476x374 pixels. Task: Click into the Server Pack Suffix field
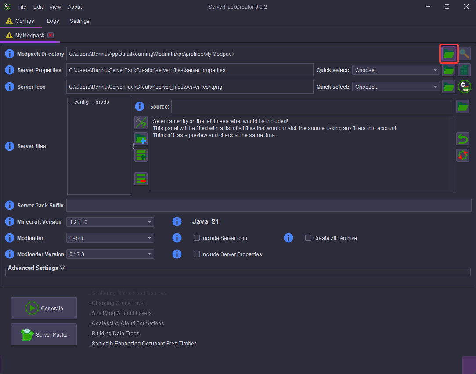tap(268, 205)
